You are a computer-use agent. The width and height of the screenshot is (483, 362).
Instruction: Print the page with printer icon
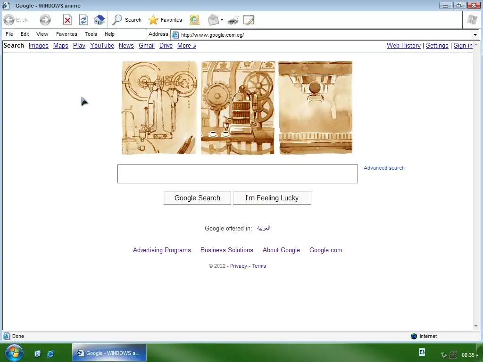[x=233, y=20]
